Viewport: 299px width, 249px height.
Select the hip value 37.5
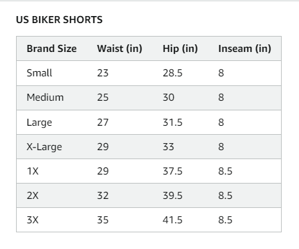pos(173,171)
